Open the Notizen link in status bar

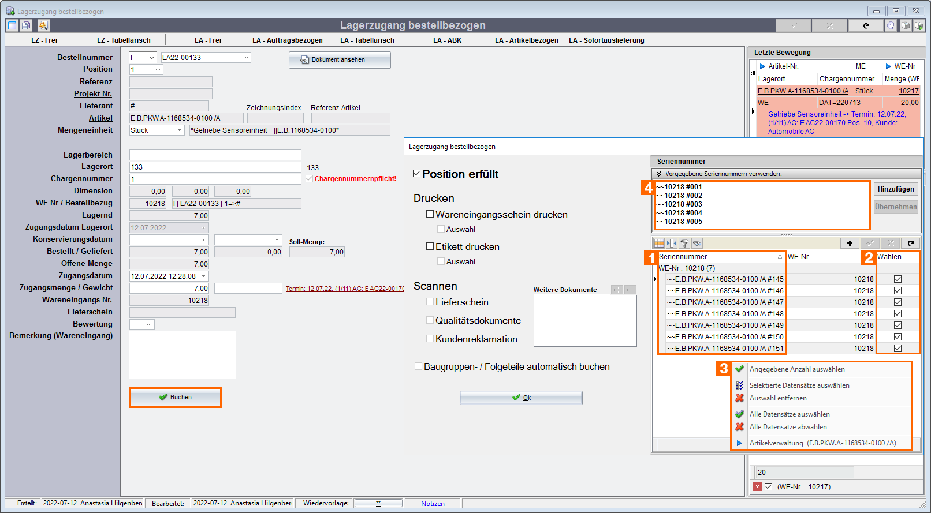point(433,504)
